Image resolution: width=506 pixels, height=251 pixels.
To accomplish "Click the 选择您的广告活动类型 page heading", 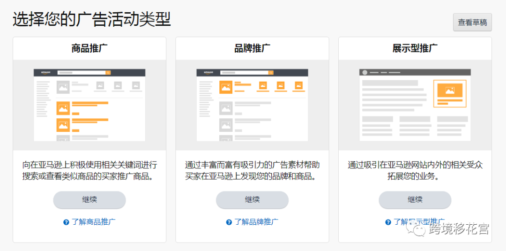I will tap(92, 20).
